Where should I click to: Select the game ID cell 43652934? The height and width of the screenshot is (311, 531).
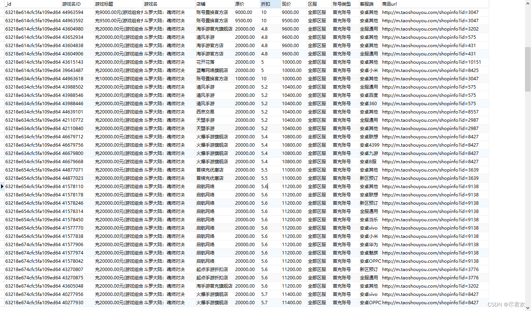point(77,37)
